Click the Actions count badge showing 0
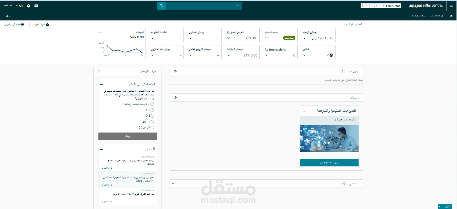 [343, 71]
